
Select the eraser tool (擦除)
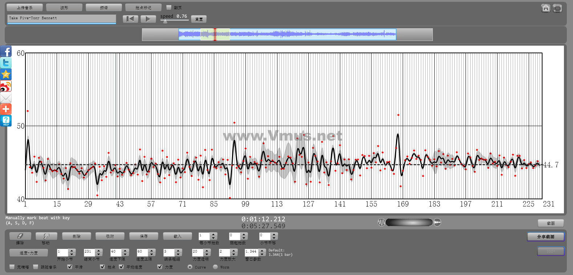pos(20,236)
